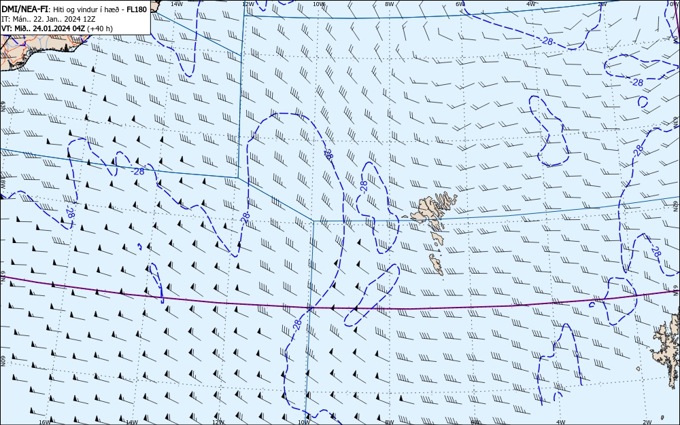
Task: Click the FL180 flight level label
Action: (x=137, y=9)
